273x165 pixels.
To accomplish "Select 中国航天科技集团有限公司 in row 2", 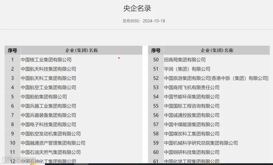I will click(49, 69).
